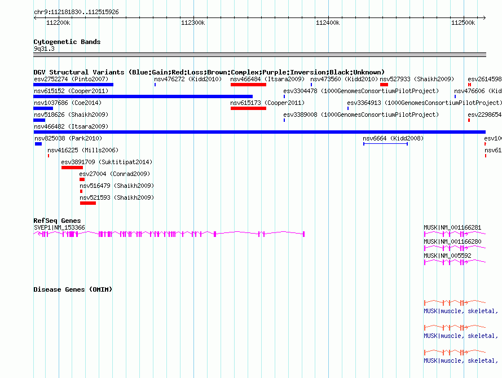Screen dimensions: 502x378
Task: Select the full-width blue bar under nsv466482
Action: tap(259, 132)
